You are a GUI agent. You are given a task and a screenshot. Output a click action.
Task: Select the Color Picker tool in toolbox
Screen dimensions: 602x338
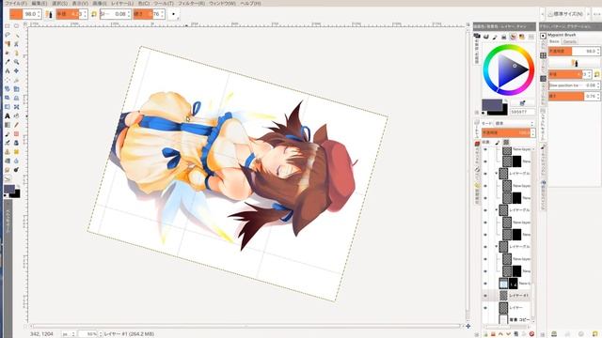(x=8, y=62)
